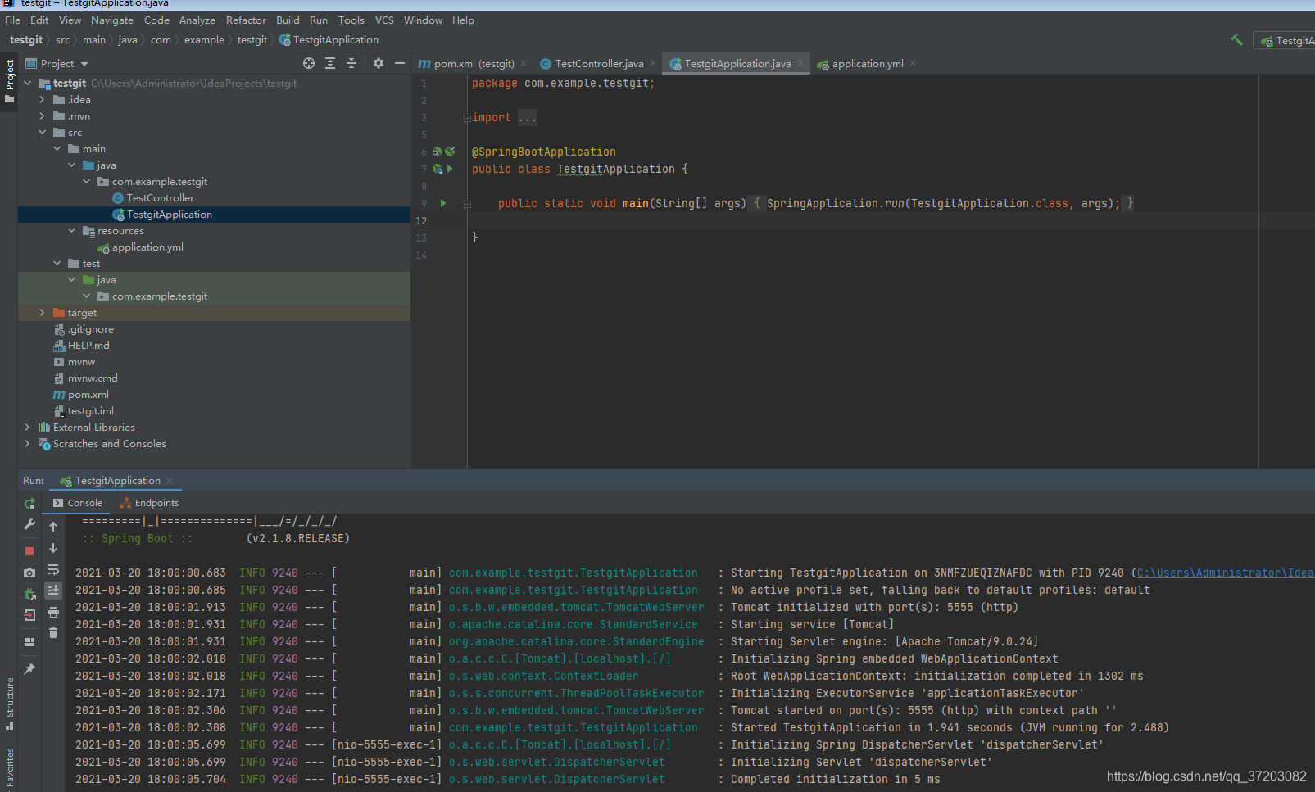Image resolution: width=1315 pixels, height=792 pixels.
Task: Enable scroll to end in console
Action: [52, 591]
